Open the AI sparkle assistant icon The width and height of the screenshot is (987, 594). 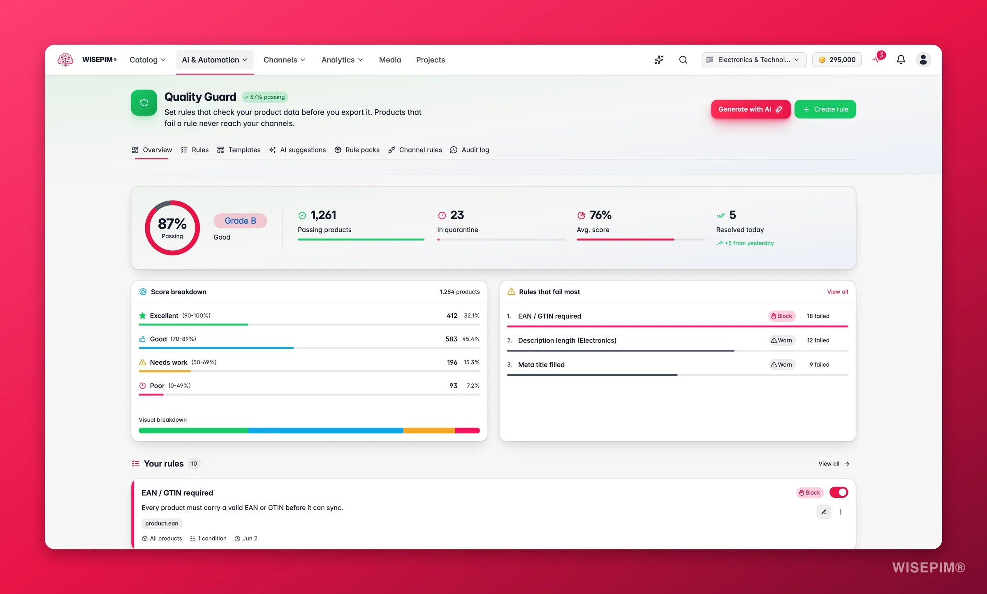point(659,60)
